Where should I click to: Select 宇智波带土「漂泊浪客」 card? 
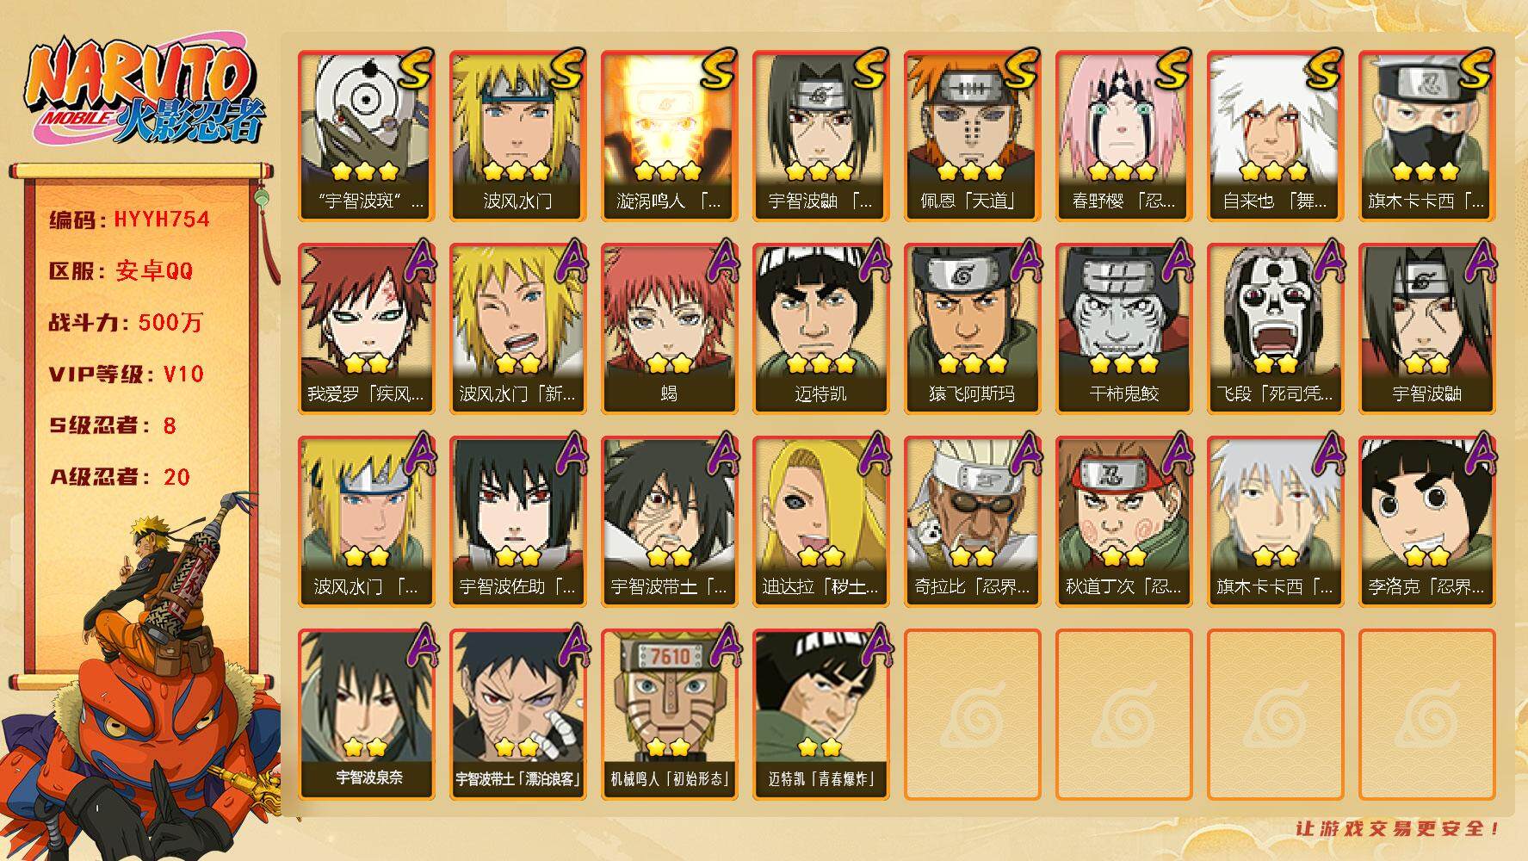tap(517, 715)
